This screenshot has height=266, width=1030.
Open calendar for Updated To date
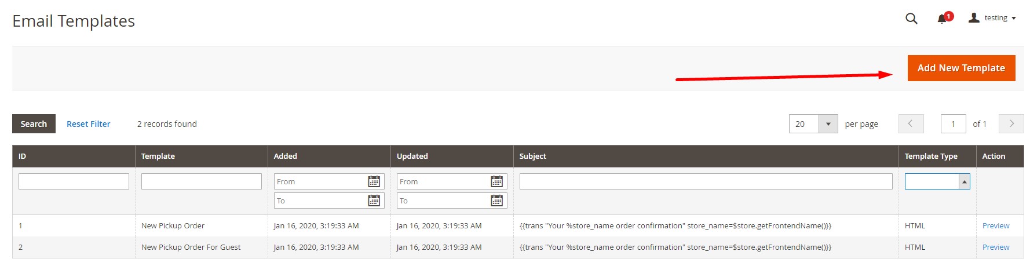coord(497,201)
